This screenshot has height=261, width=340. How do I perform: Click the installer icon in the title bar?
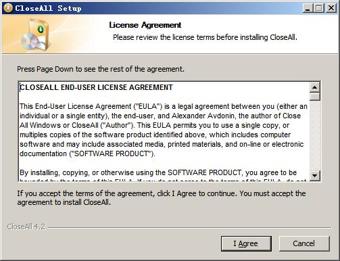[8, 8]
